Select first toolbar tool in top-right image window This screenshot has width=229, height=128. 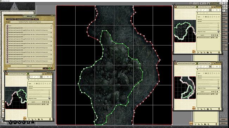[197, 10]
